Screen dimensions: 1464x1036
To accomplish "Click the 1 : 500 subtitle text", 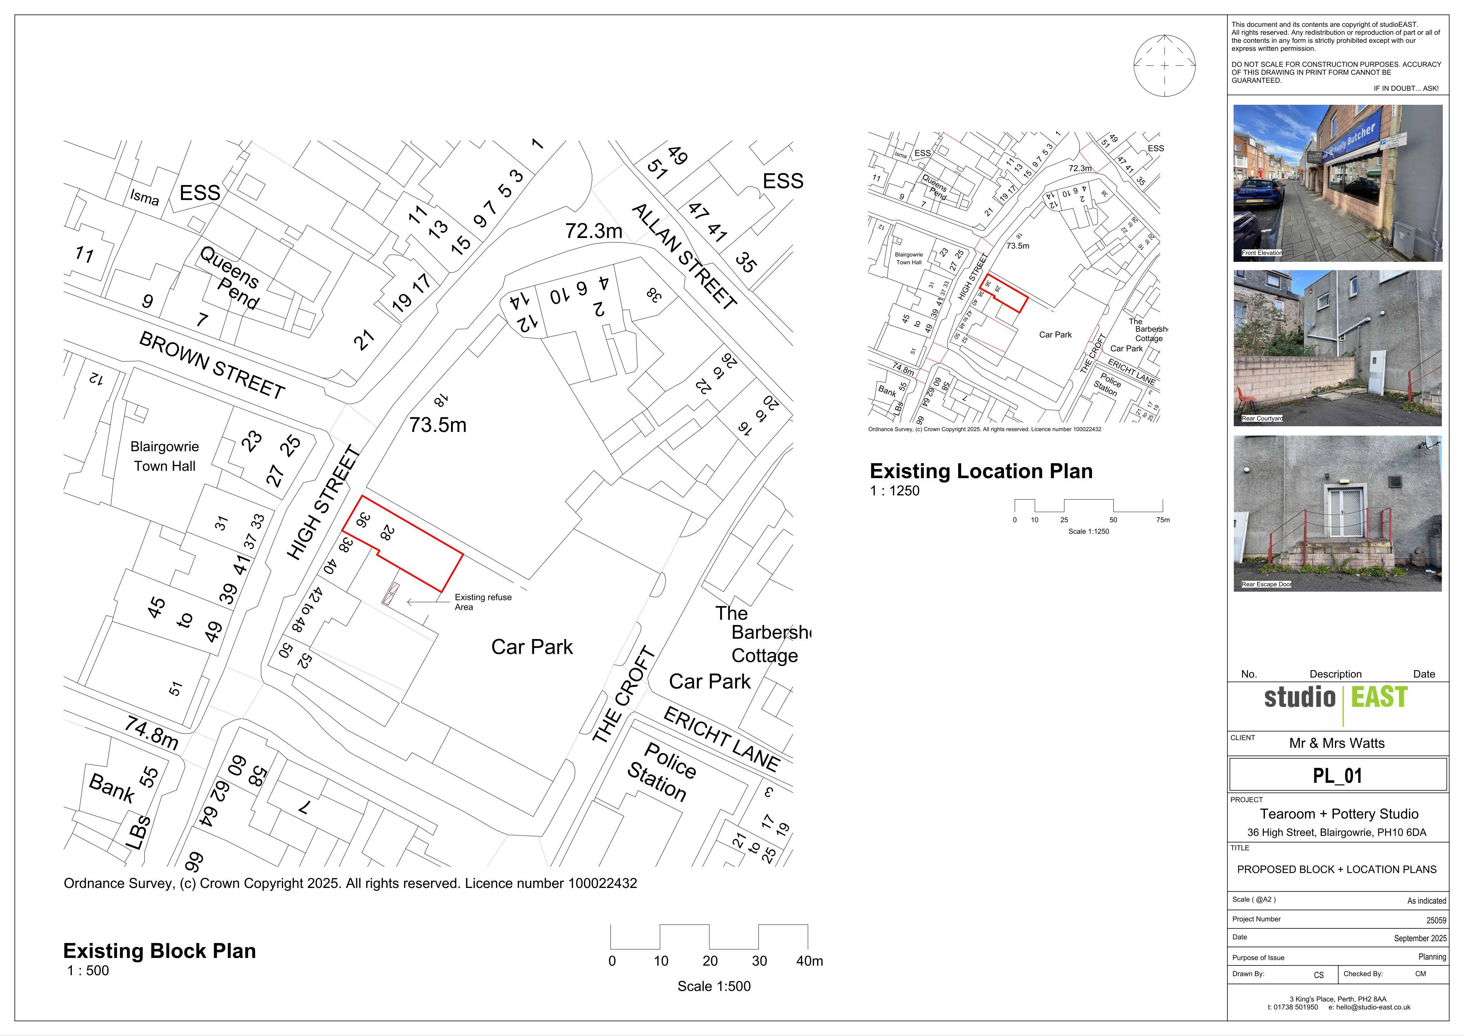I will (x=88, y=971).
